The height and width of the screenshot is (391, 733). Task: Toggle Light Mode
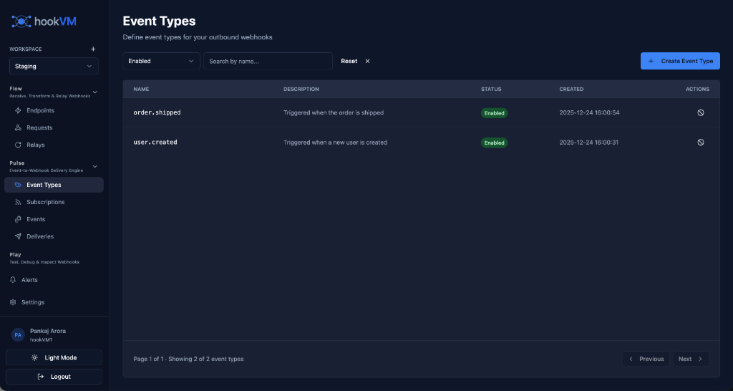(x=54, y=357)
